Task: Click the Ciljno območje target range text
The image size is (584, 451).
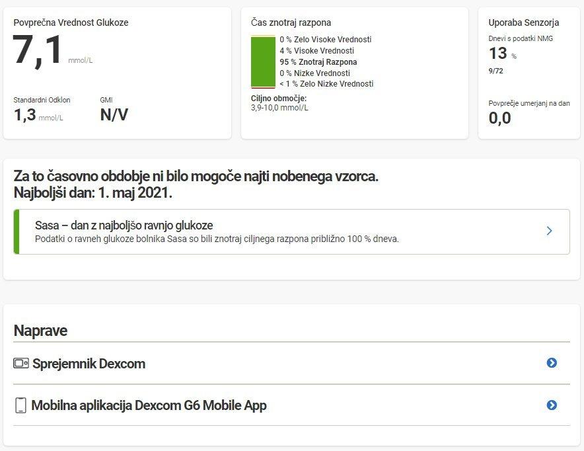Action: (279, 103)
